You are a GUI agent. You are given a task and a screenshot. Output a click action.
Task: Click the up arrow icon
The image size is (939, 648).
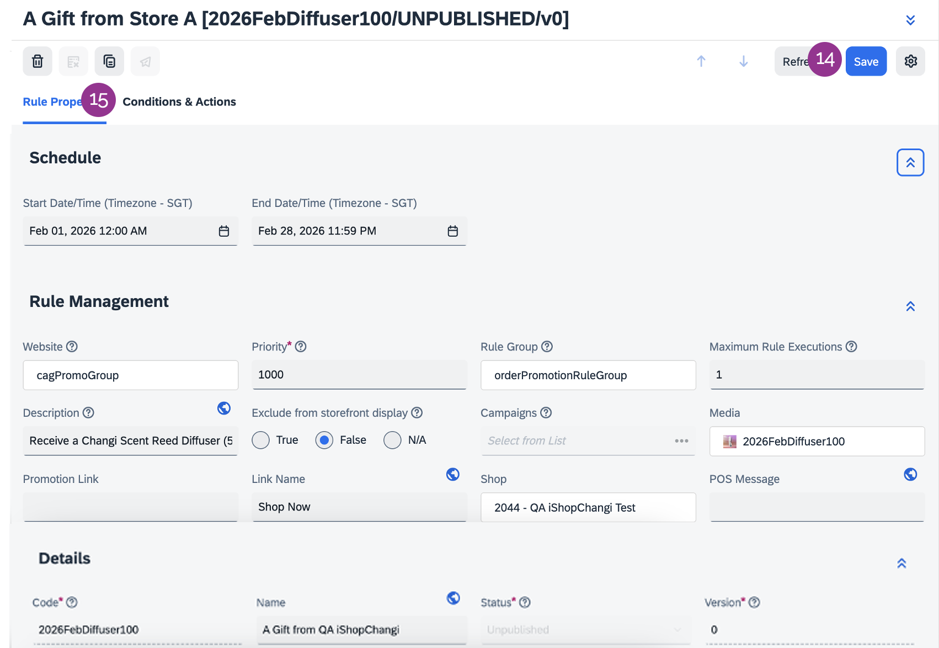tap(701, 61)
